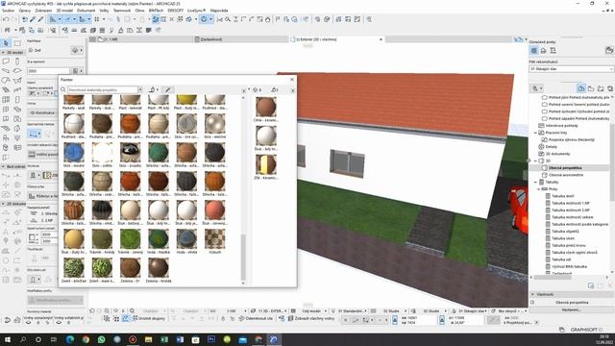Click the new-view icon below the Navigator tree

591,285
